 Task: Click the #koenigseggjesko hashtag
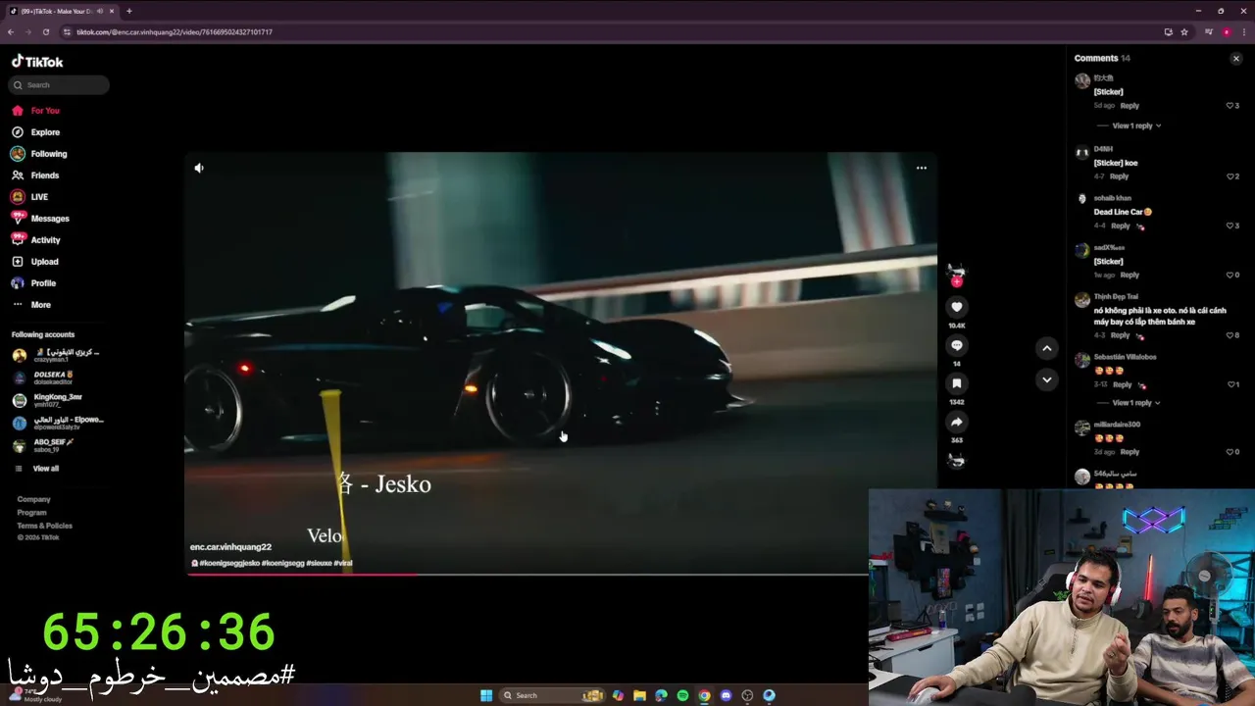(229, 563)
